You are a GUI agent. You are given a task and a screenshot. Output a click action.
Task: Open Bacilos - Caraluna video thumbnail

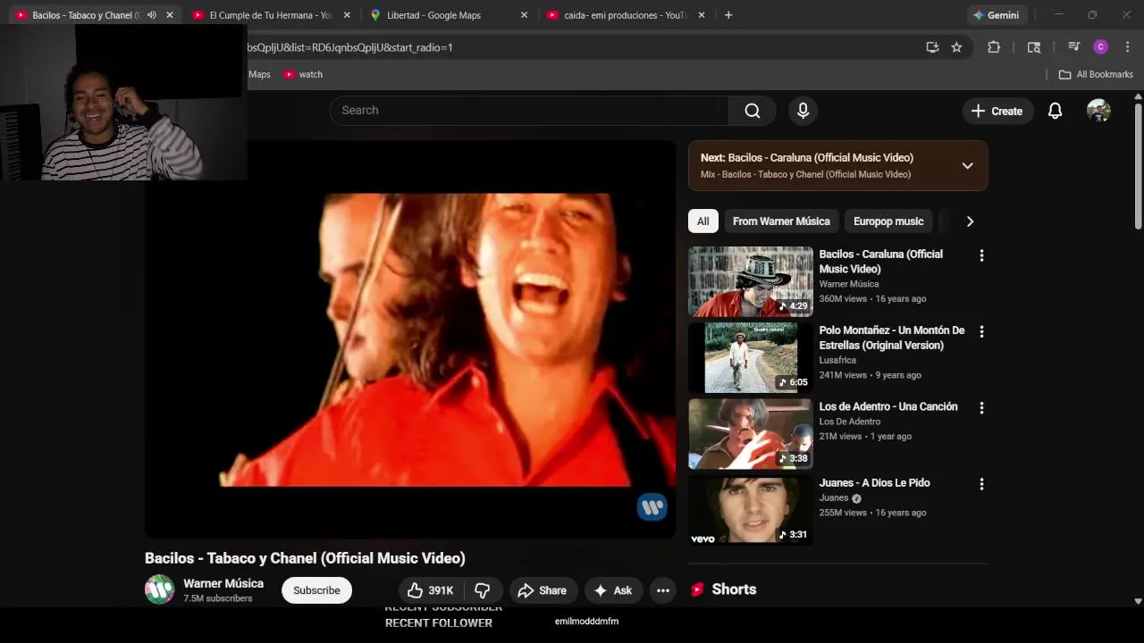(x=751, y=281)
